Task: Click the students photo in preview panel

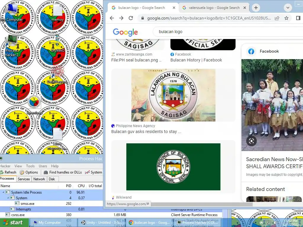Action: coord(272,105)
